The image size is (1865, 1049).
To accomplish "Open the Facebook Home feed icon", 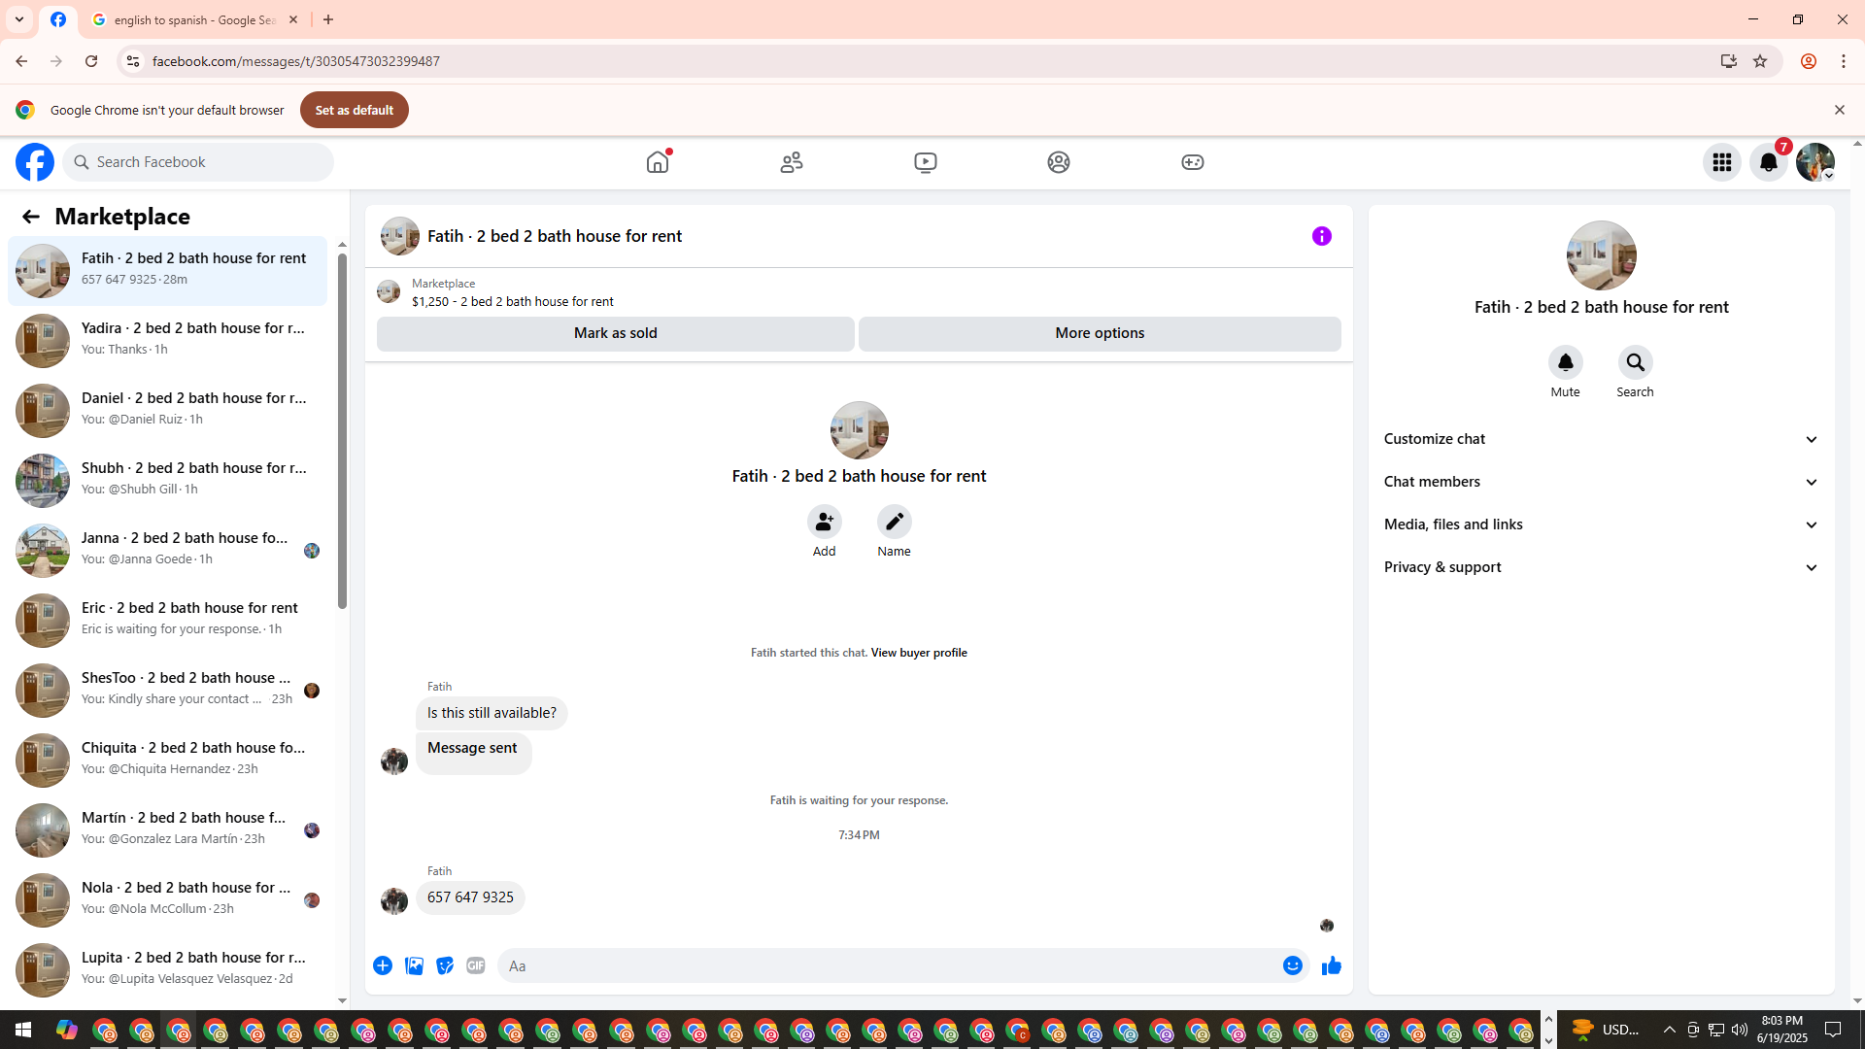I will 658,162.
